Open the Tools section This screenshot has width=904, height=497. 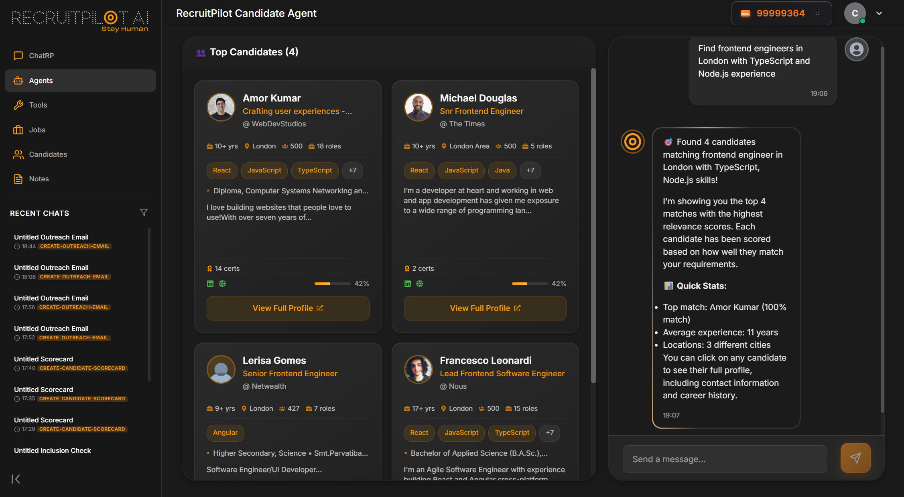point(80,105)
